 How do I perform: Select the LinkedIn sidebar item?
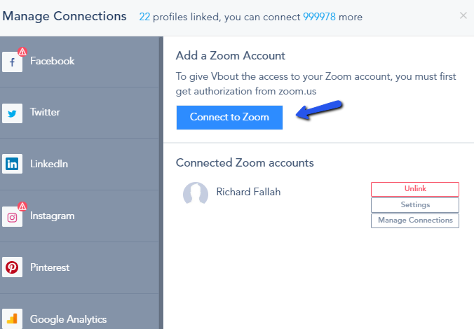click(48, 164)
